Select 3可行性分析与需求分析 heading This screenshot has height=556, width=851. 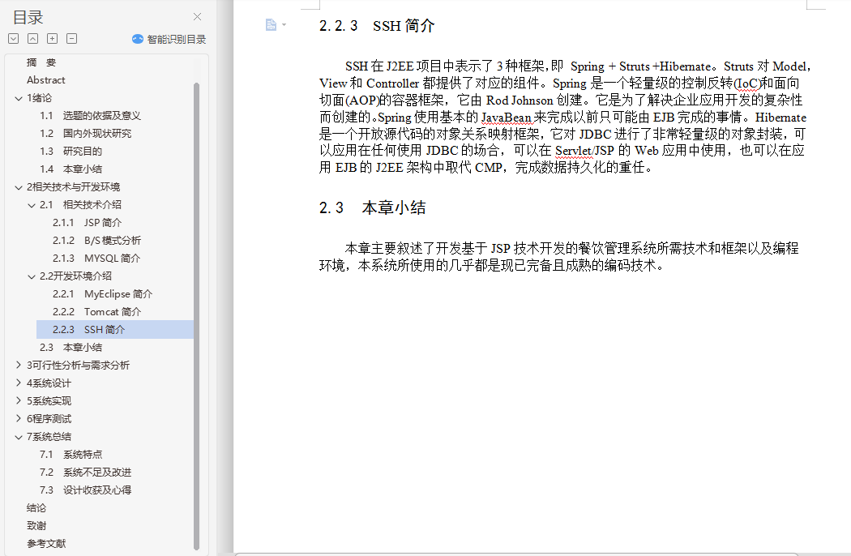pos(78,366)
